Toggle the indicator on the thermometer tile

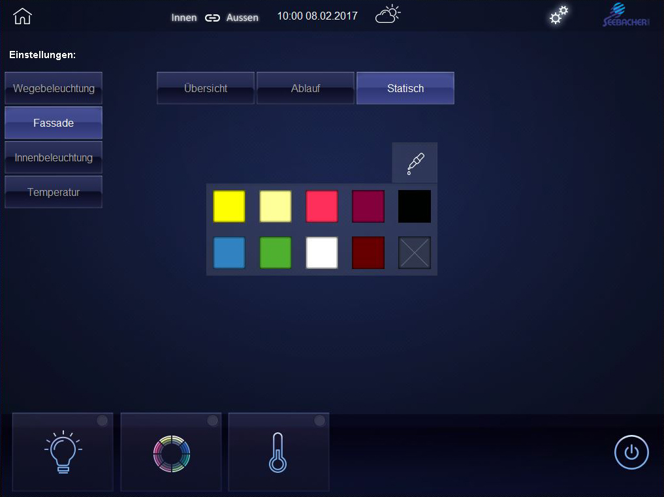(319, 421)
